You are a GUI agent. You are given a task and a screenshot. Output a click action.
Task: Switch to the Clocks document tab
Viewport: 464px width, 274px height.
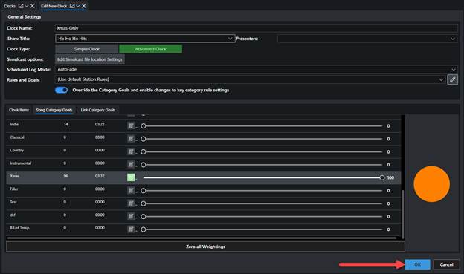10,6
